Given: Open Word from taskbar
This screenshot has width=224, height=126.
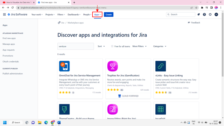Looking at the screenshot, I should tap(59, 123).
